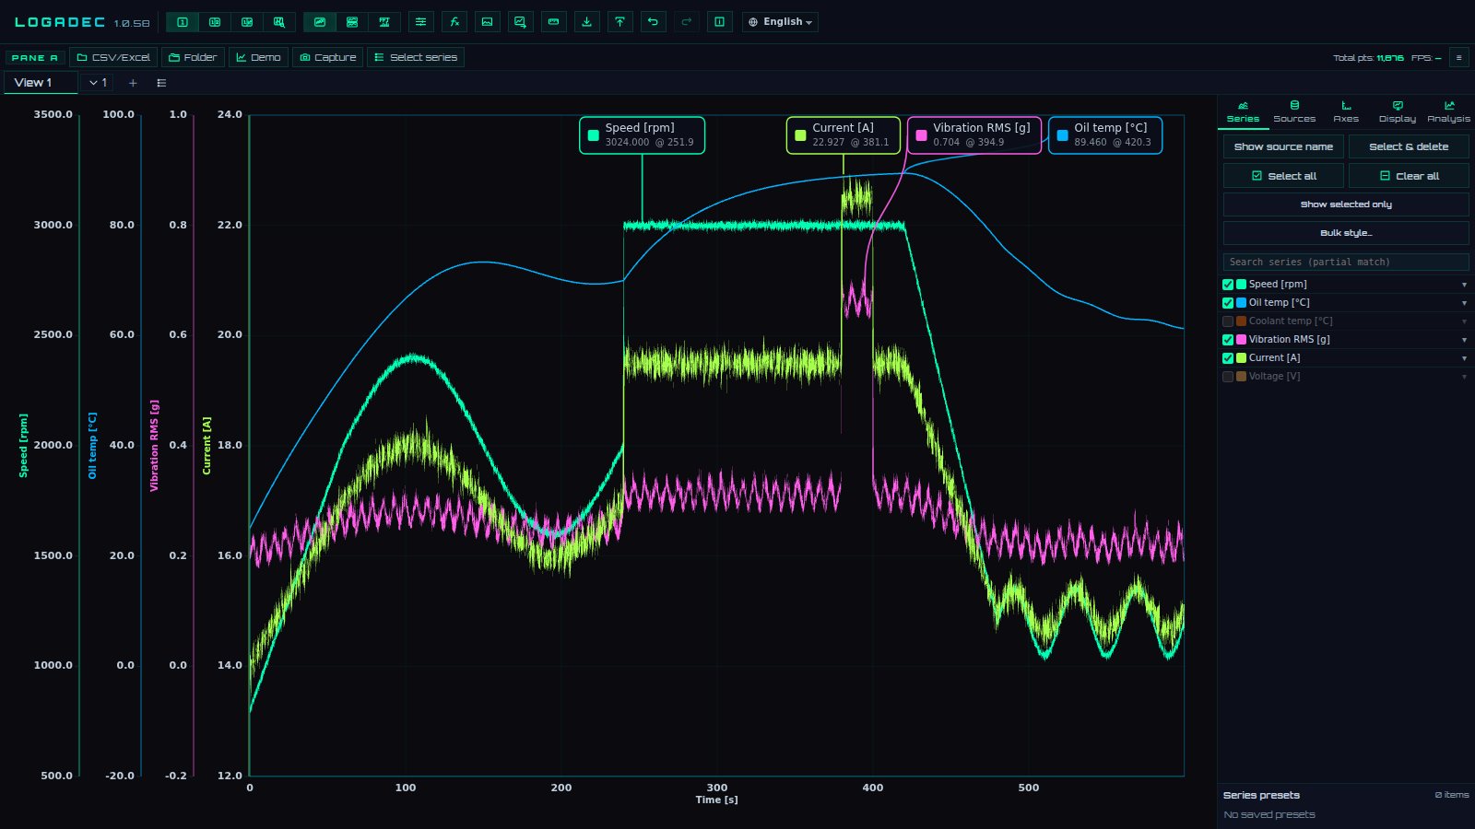The height and width of the screenshot is (829, 1475).
Task: Open the fx formula tool
Action: point(454,22)
